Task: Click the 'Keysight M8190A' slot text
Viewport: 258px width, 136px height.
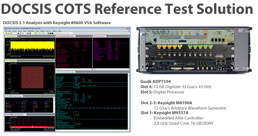Action: [x=175, y=103]
